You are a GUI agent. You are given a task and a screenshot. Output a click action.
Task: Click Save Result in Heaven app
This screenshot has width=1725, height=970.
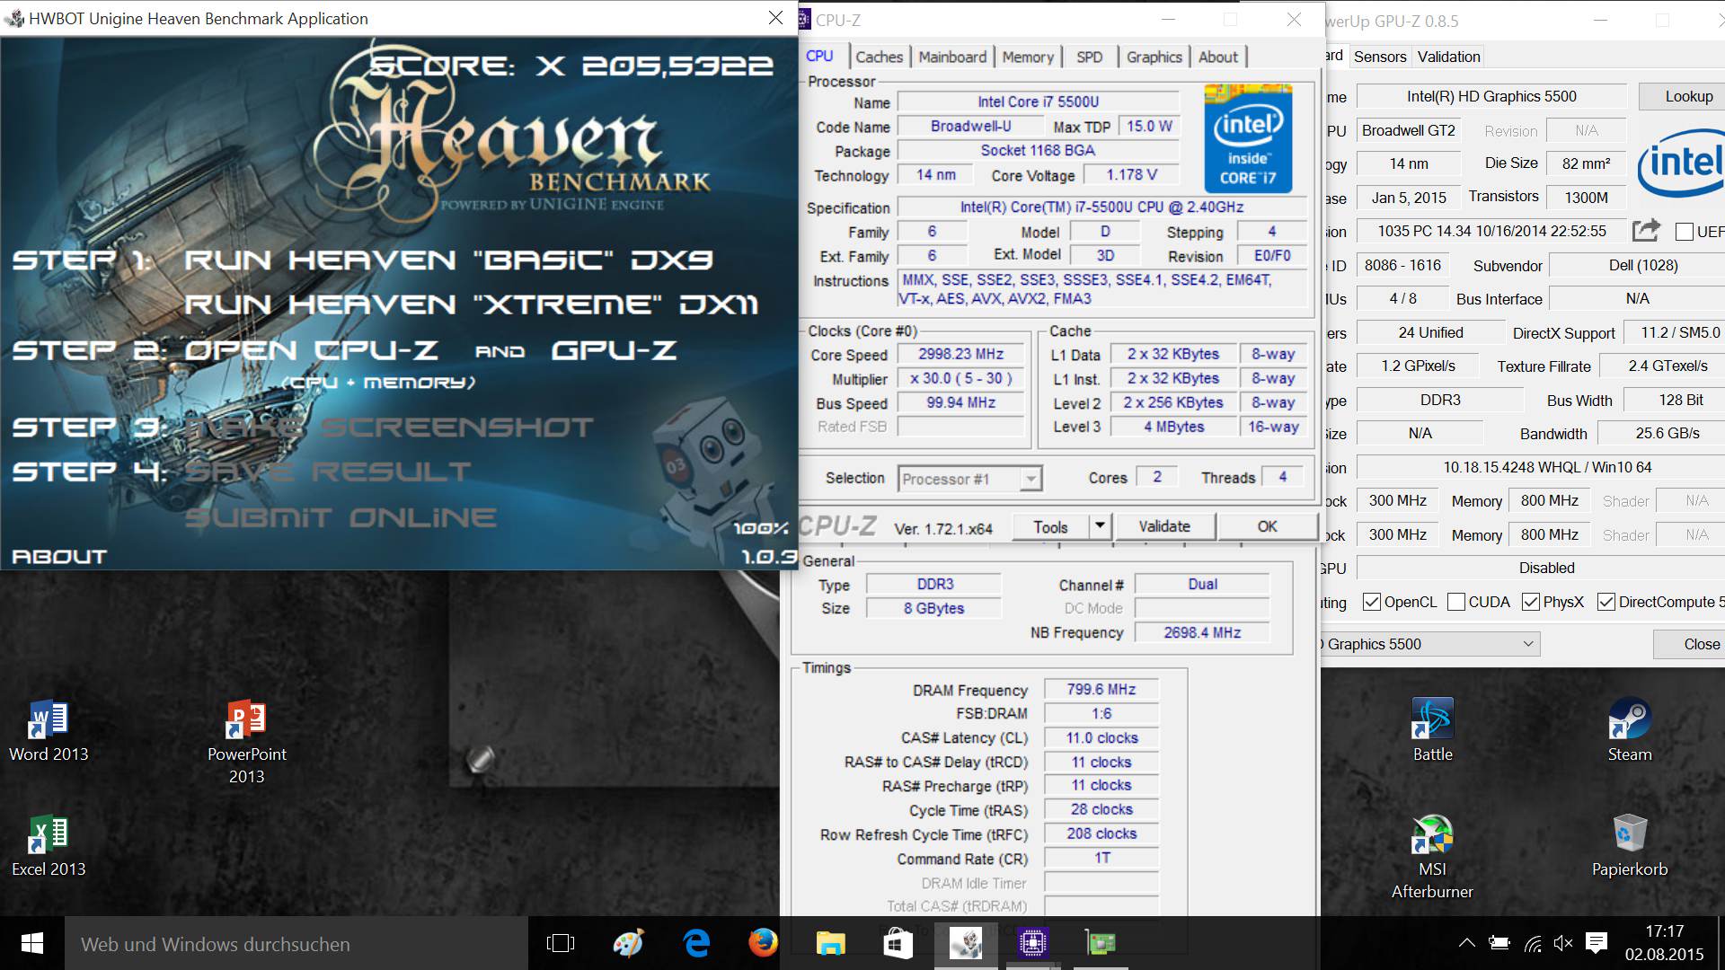[x=328, y=472]
